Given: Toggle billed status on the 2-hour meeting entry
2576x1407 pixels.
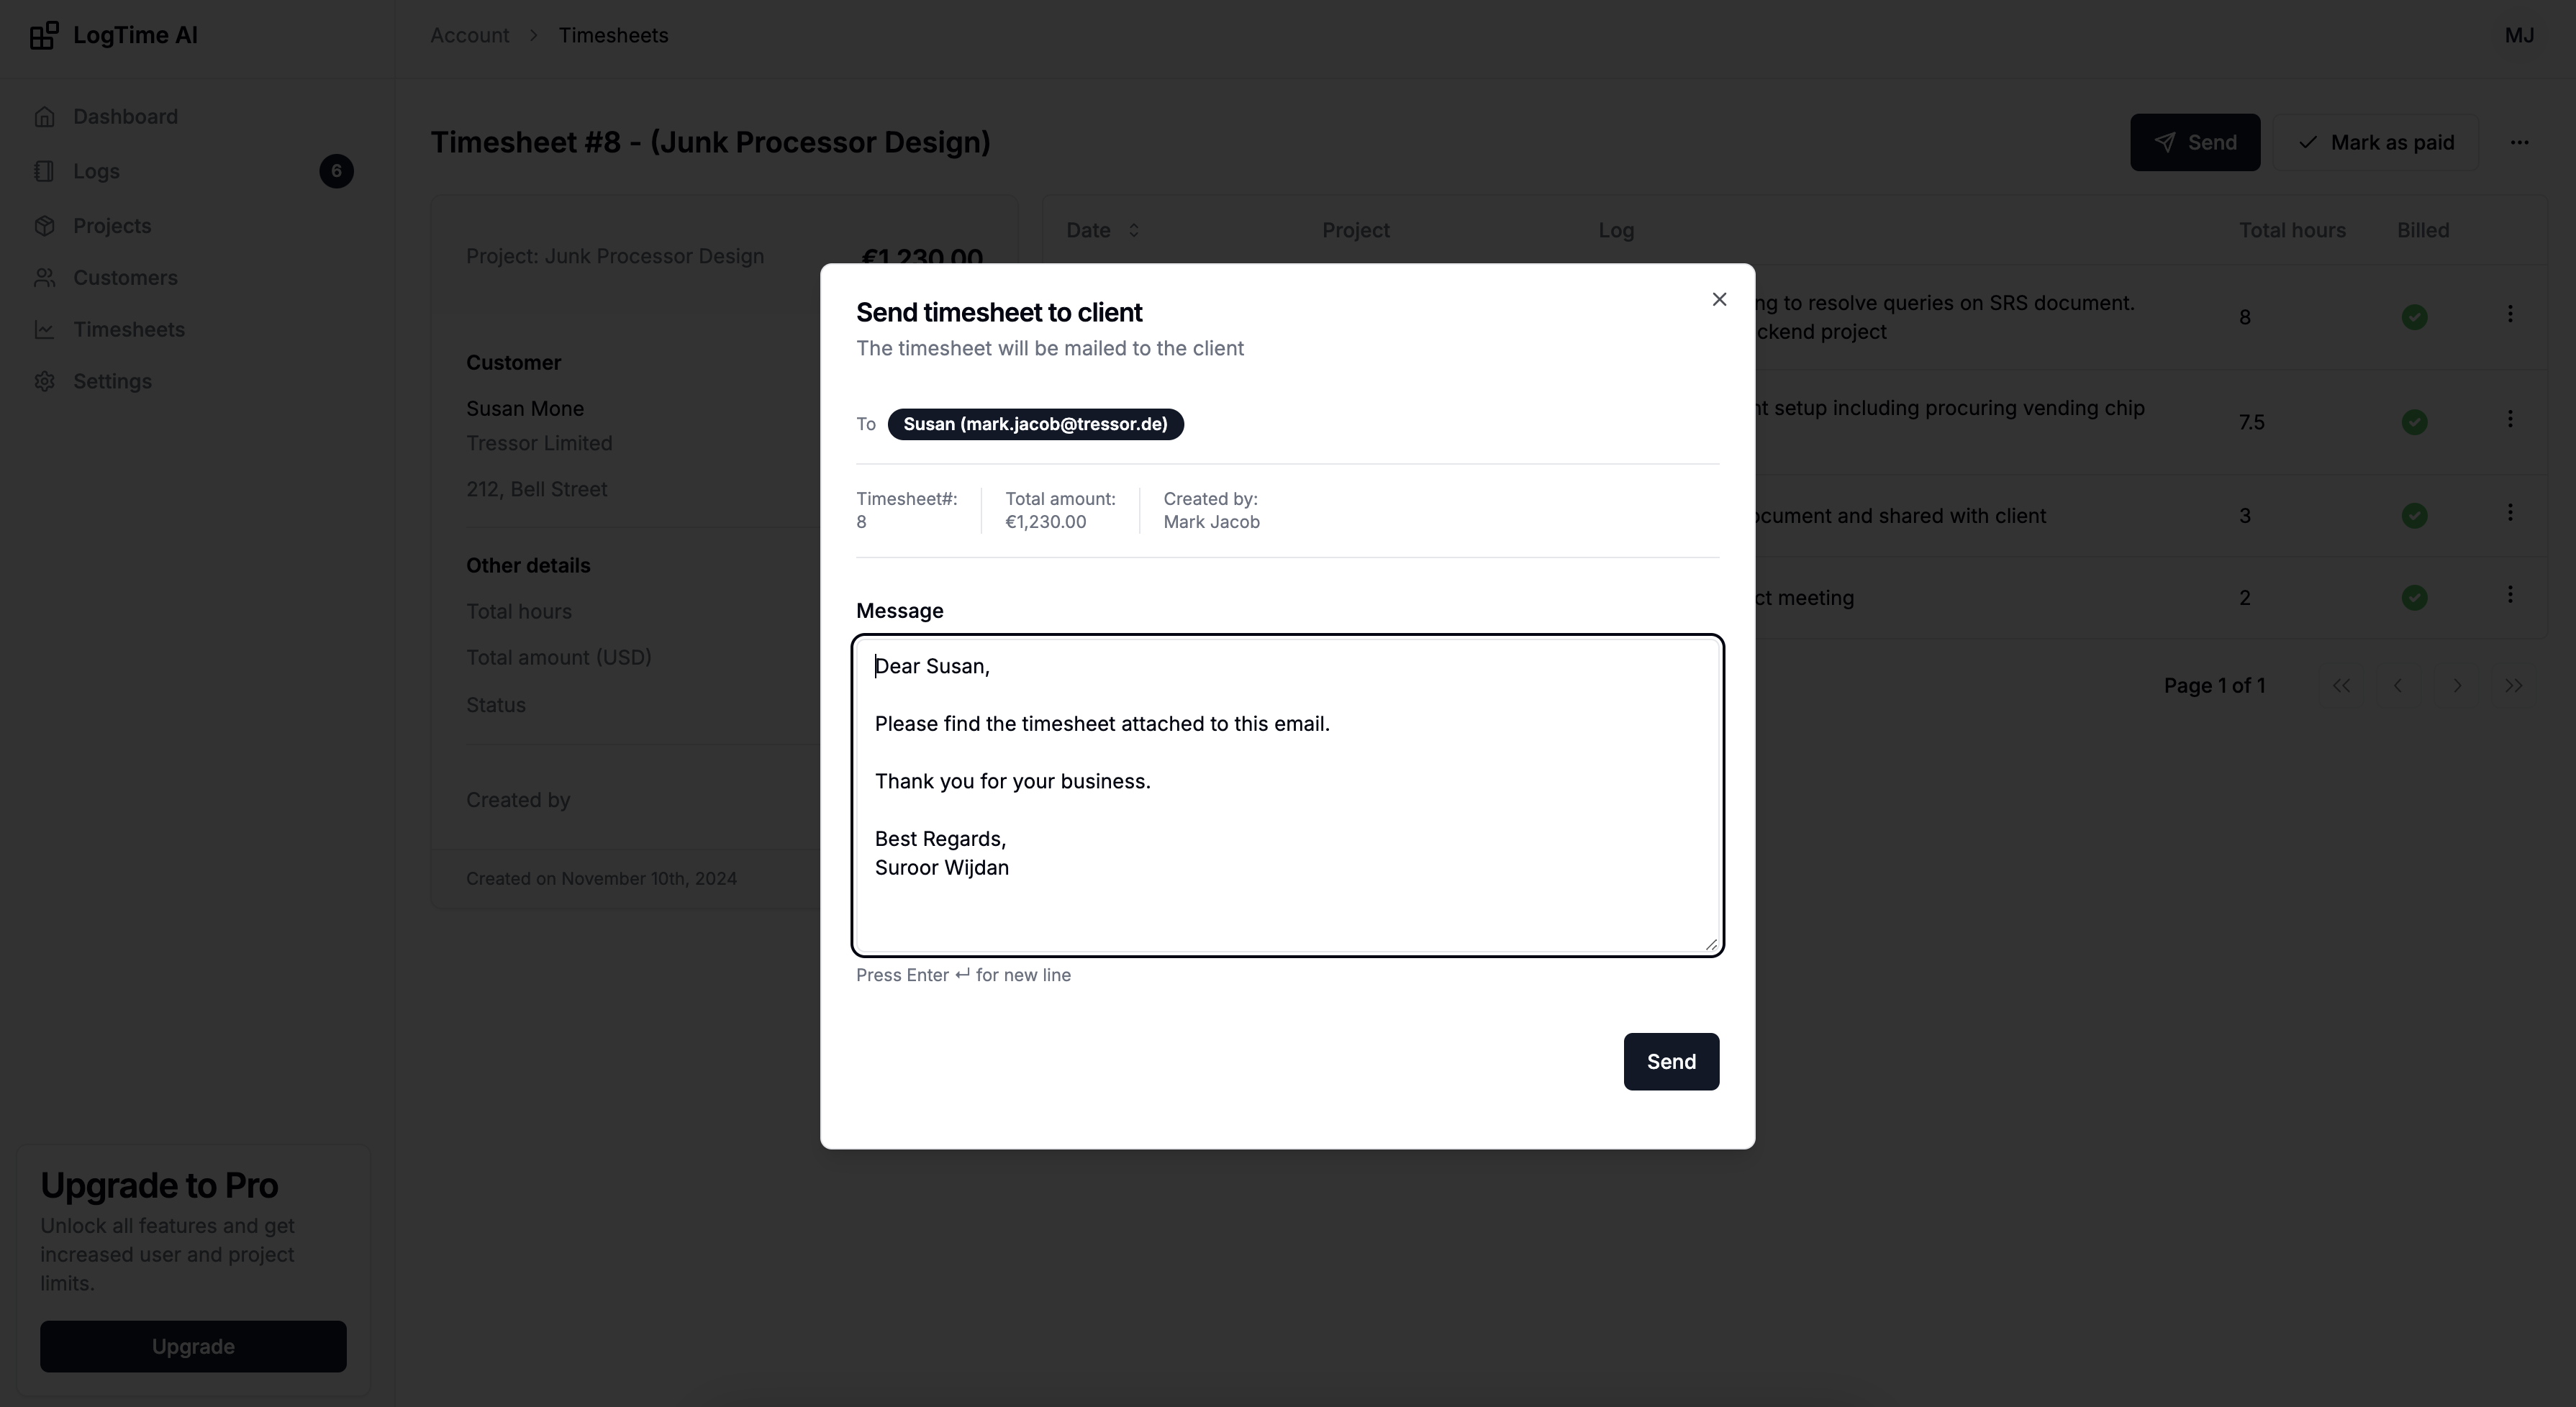Looking at the screenshot, I should [x=2415, y=597].
